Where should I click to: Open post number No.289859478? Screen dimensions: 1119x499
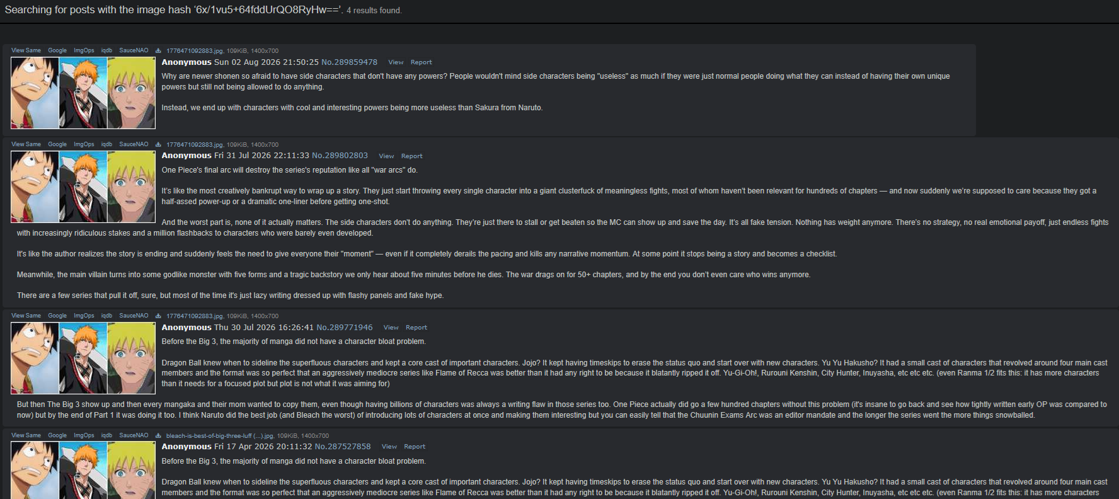pyautogui.click(x=349, y=62)
